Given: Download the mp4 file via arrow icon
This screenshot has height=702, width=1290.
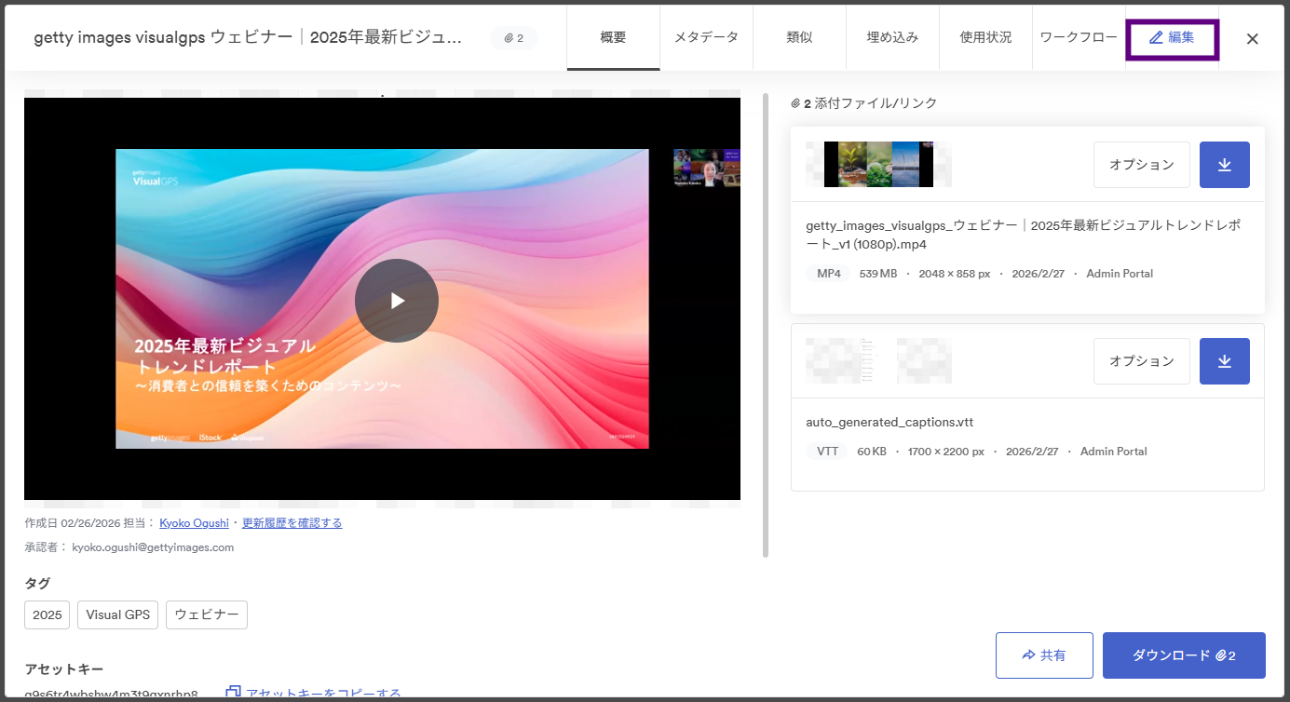Looking at the screenshot, I should click(1225, 165).
